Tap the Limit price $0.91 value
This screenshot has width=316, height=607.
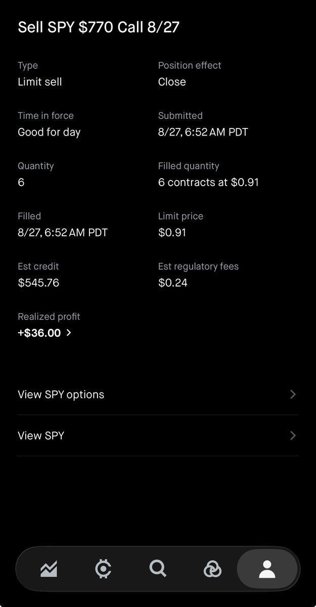click(x=172, y=233)
